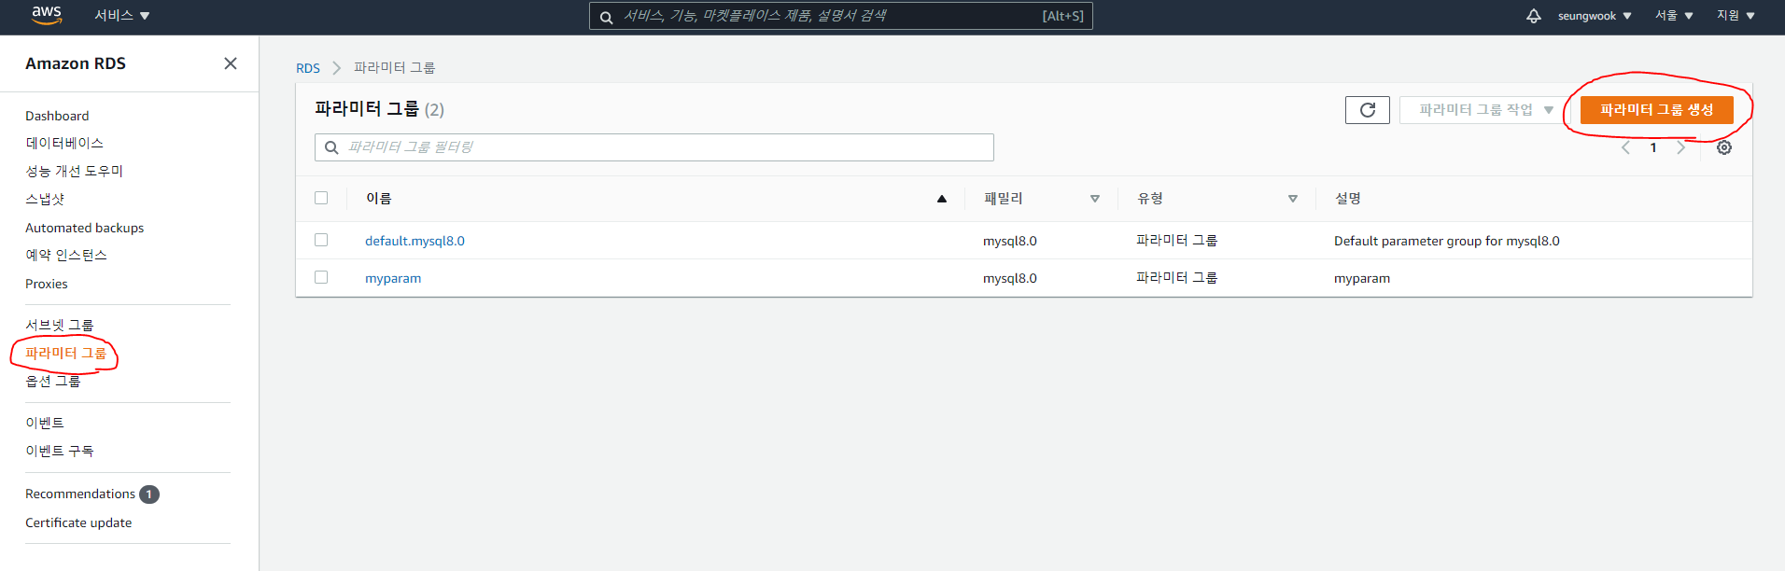Click mysql8.0 family in default.mysql8.0 row

tap(1010, 241)
